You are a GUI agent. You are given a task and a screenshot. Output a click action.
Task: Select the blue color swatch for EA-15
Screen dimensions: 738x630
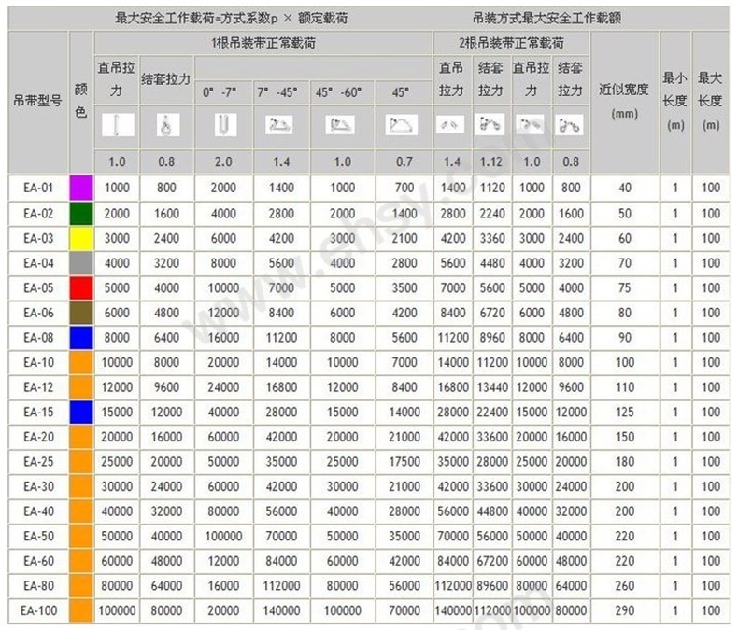[x=81, y=413]
